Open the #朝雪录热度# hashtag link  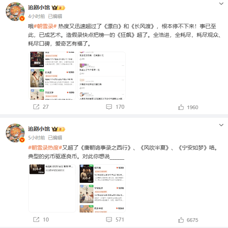pyautogui.click(x=45, y=148)
